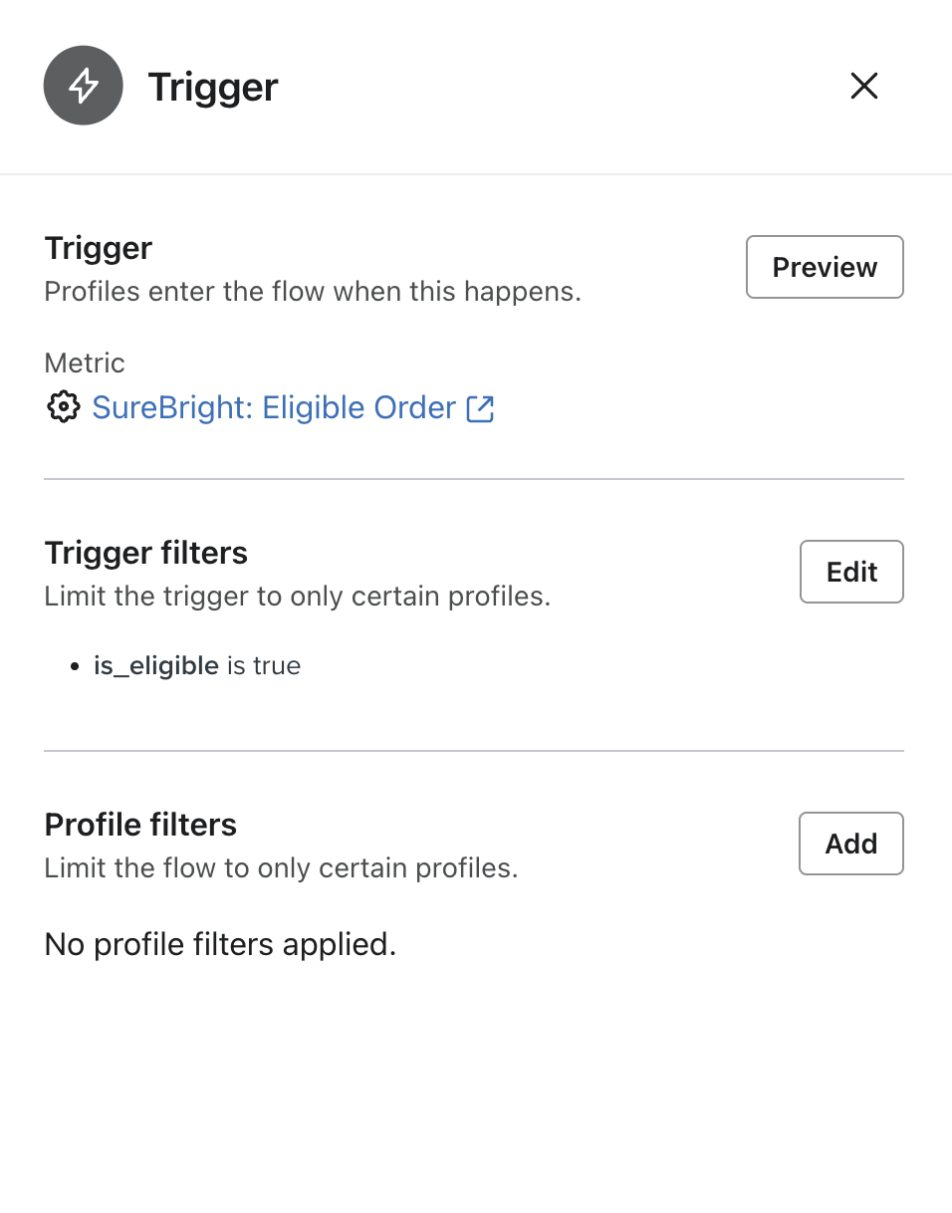Click No profile filters applied text
The image size is (952, 1213).
[219, 944]
